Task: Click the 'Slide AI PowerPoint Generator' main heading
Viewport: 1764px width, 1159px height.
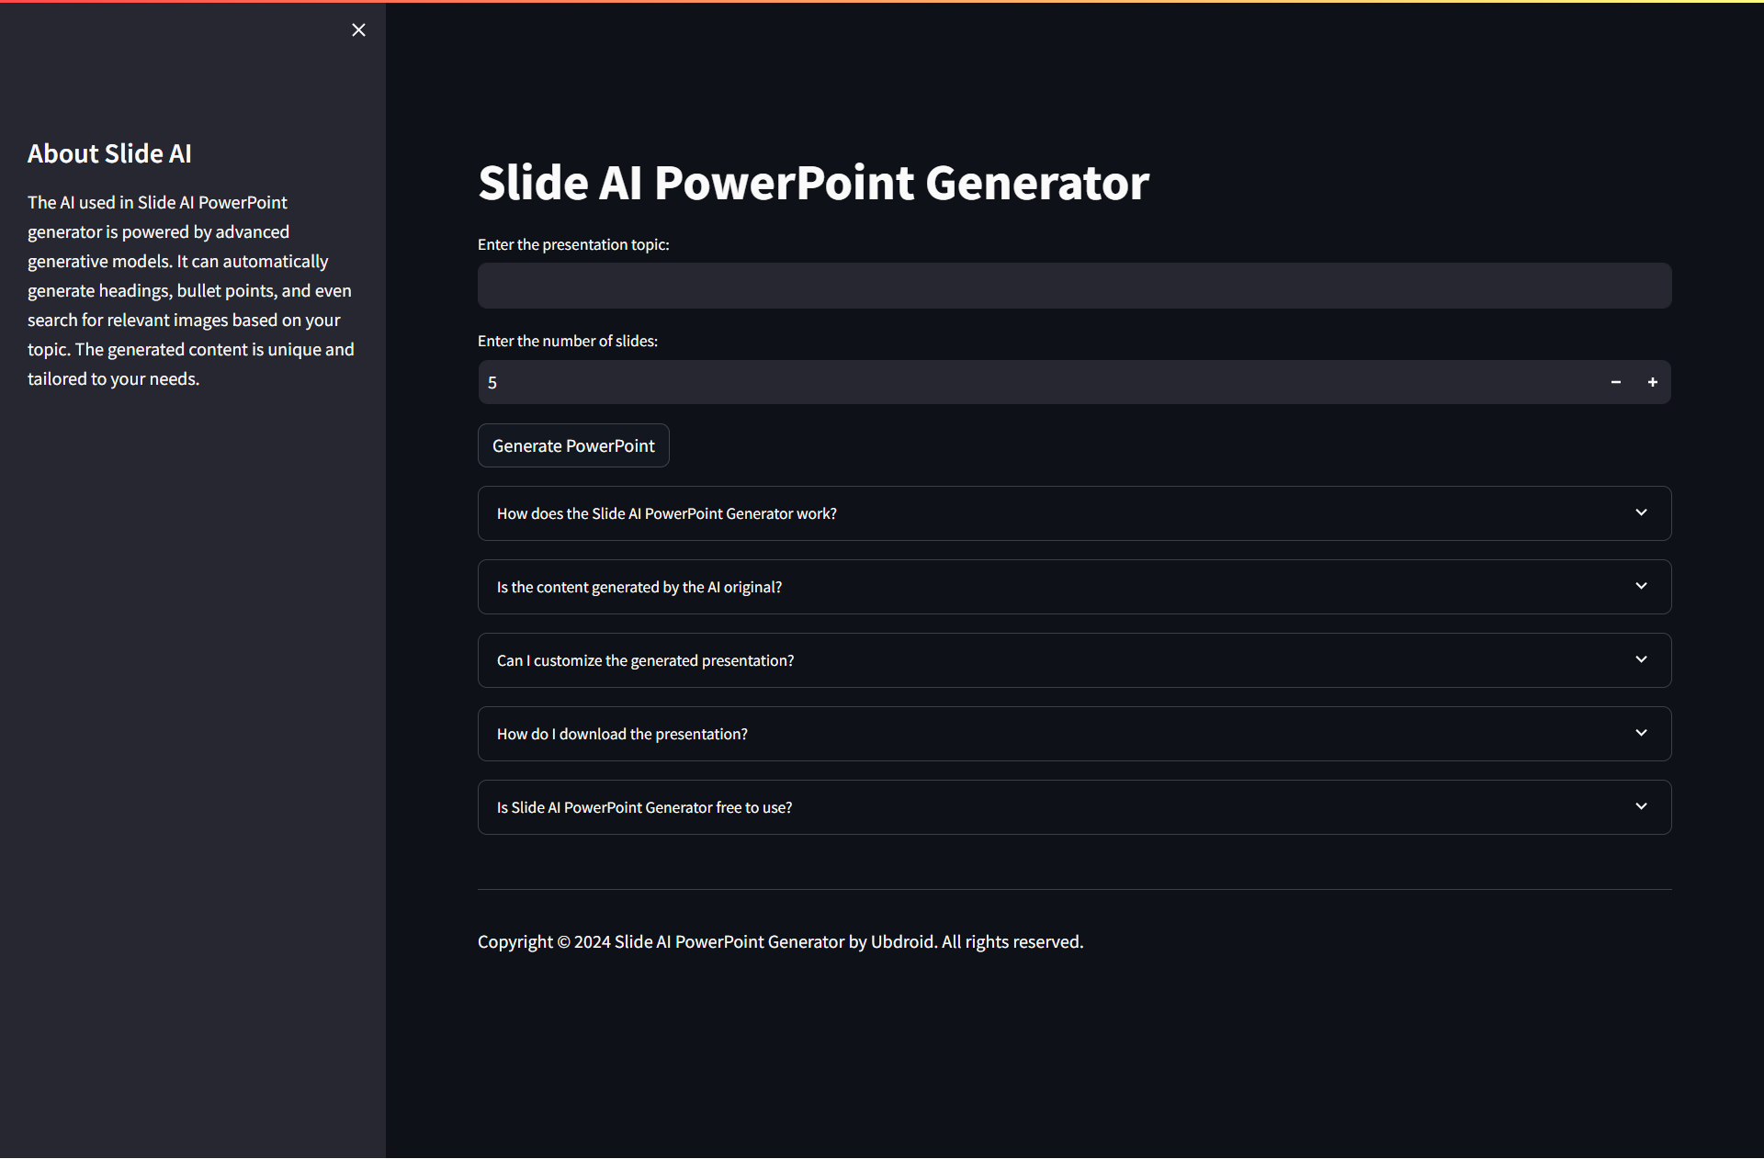Action: pos(813,183)
